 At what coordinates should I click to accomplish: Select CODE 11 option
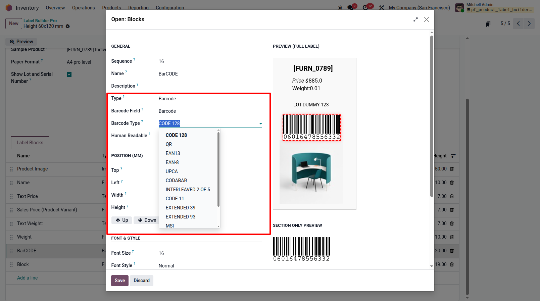(175, 199)
